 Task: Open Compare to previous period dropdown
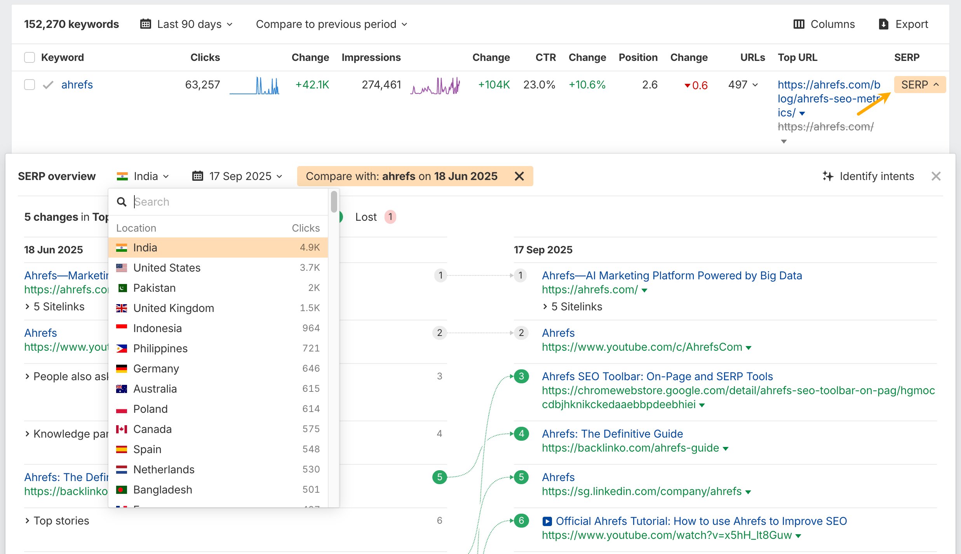tap(331, 24)
